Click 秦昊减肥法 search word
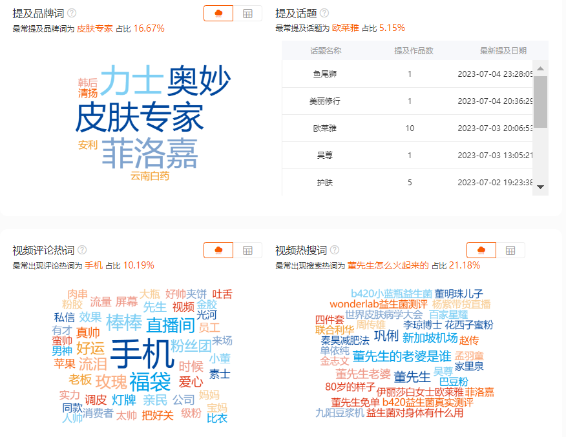Viewport: 566px width, 437px height. point(345,340)
